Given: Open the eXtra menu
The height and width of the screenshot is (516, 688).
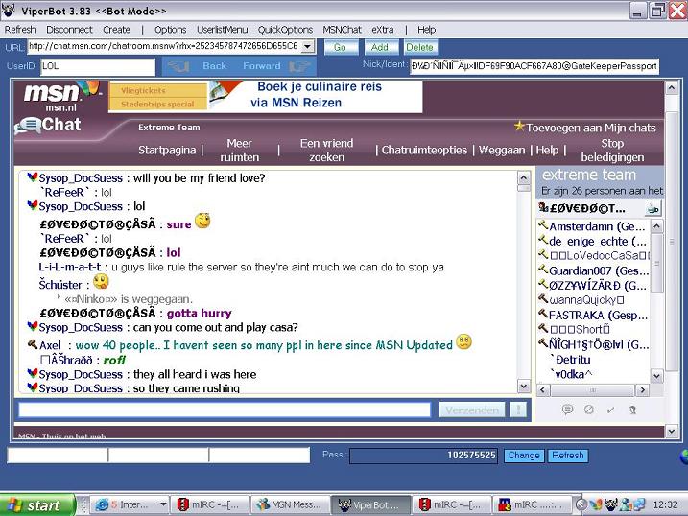Looking at the screenshot, I should click(383, 30).
